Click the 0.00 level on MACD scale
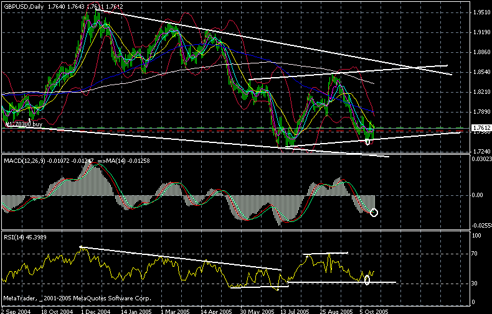The width and height of the screenshot is (492, 314). pyautogui.click(x=477, y=195)
